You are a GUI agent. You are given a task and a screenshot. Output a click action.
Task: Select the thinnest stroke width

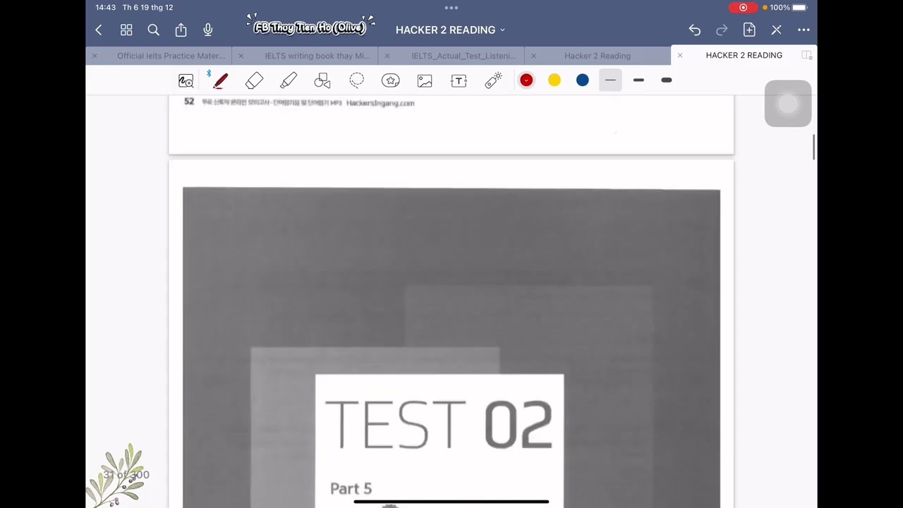[x=610, y=80]
